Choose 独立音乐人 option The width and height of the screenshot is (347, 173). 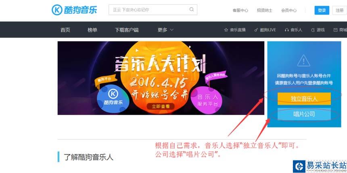click(304, 99)
